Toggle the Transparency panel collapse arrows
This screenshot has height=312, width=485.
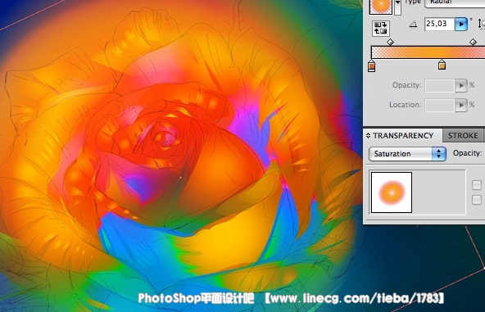pyautogui.click(x=368, y=136)
